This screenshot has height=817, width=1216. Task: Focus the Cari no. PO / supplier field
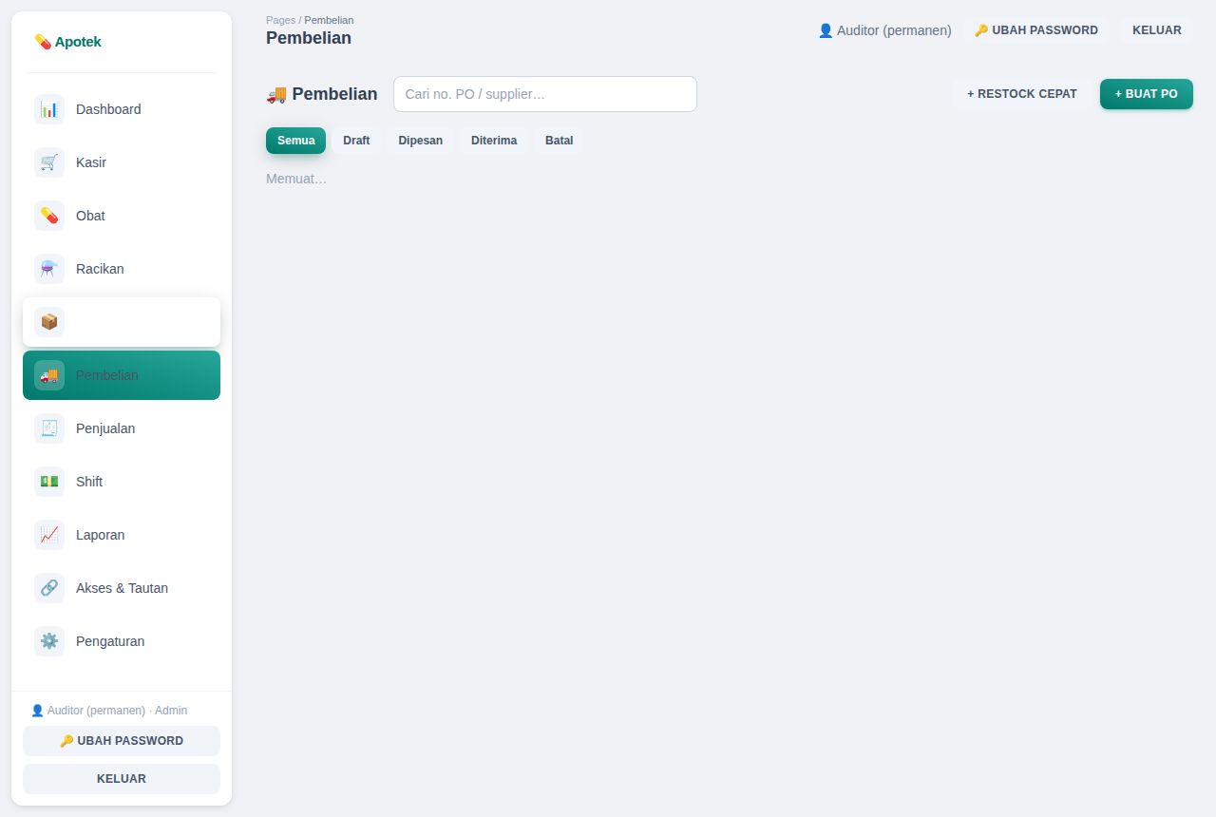pyautogui.click(x=545, y=94)
